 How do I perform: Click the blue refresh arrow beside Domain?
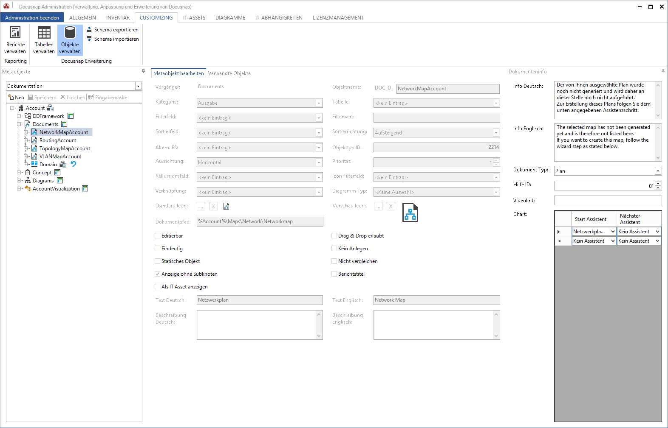coord(74,164)
